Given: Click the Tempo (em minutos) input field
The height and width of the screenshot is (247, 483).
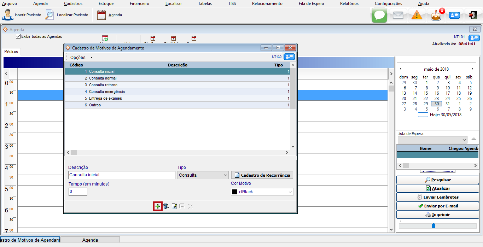Looking at the screenshot, I should click(78, 192).
